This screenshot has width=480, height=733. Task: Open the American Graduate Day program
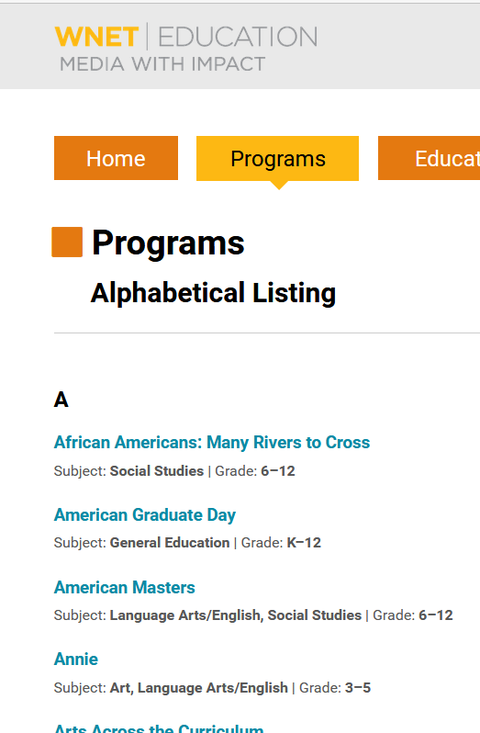(x=145, y=514)
